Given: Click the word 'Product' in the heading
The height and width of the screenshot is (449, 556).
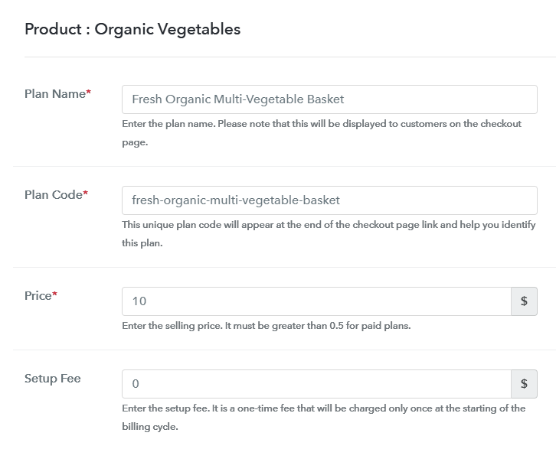Looking at the screenshot, I should 52,30.
